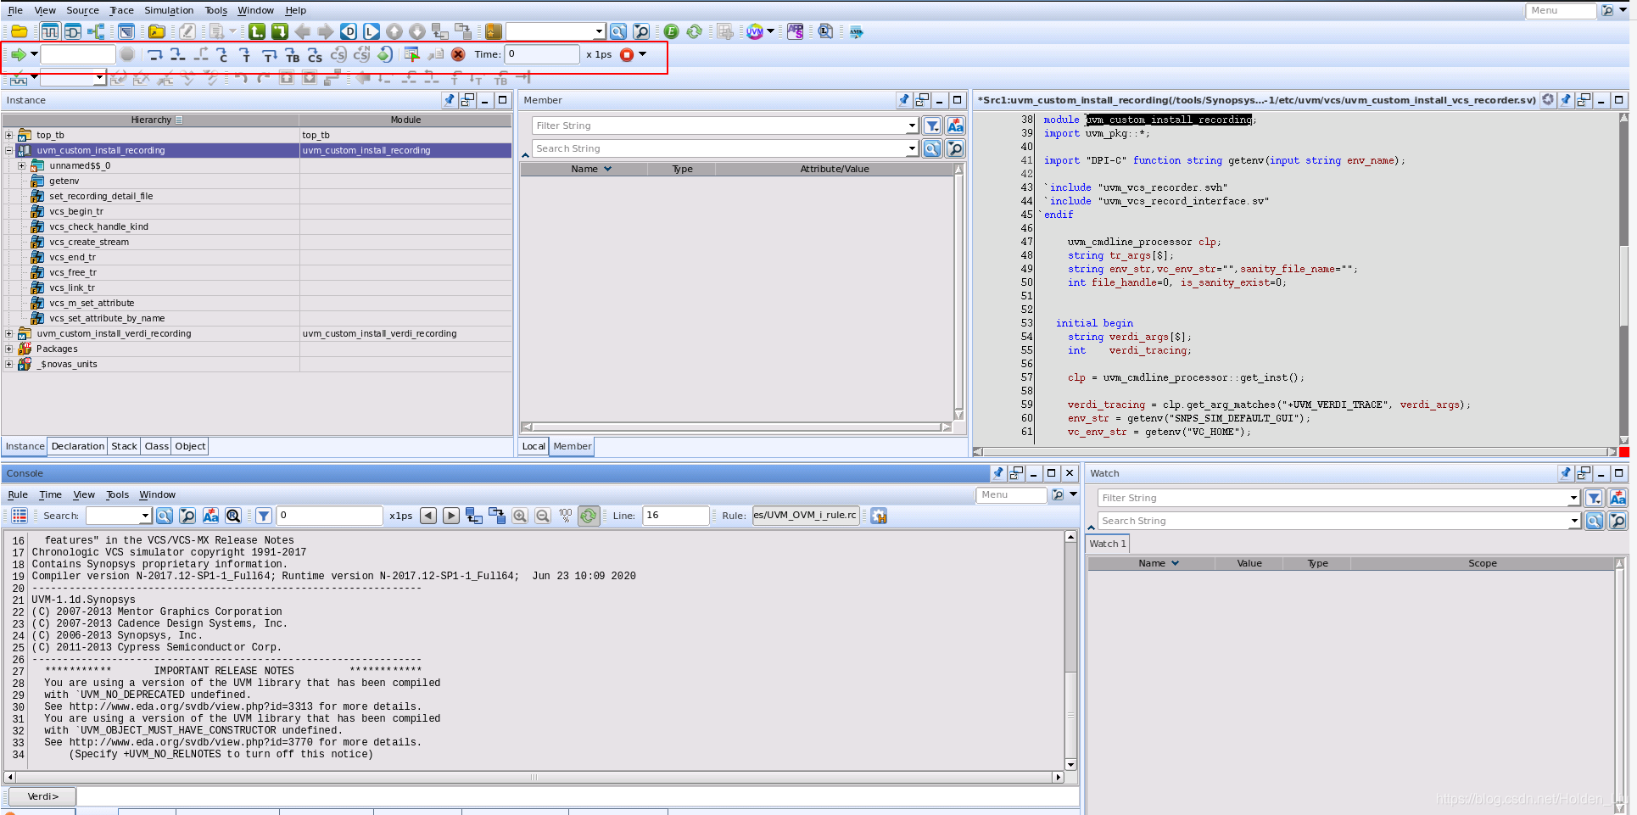Toggle match case Aa in Console toolbar
The image size is (1637, 815).
(210, 516)
